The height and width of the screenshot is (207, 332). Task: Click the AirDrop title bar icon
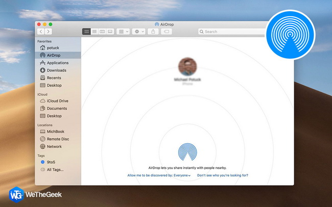(x=157, y=24)
